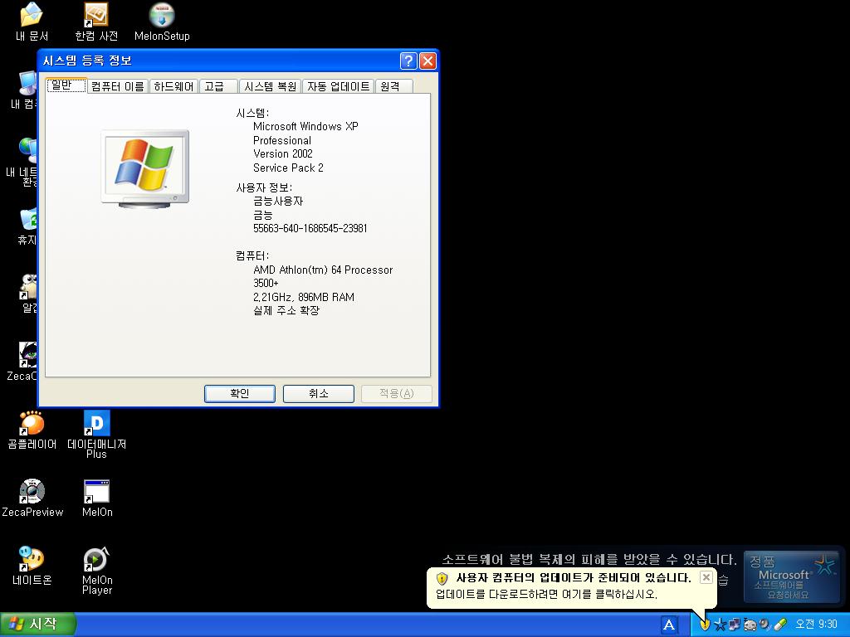Click the language bar A indicator

click(x=669, y=625)
